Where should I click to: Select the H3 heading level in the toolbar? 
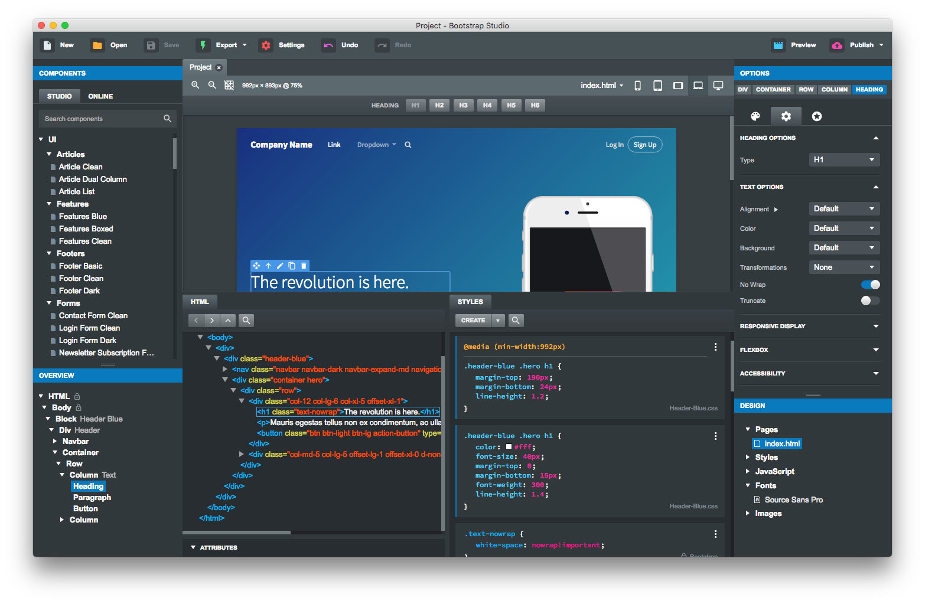pos(463,105)
